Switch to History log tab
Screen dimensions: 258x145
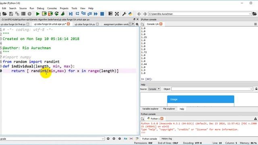tap(166, 139)
